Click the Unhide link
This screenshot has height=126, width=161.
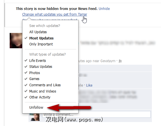[104, 9]
